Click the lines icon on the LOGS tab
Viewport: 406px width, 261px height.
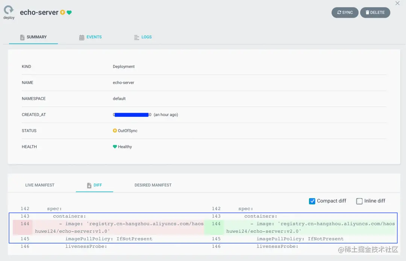pyautogui.click(x=136, y=38)
